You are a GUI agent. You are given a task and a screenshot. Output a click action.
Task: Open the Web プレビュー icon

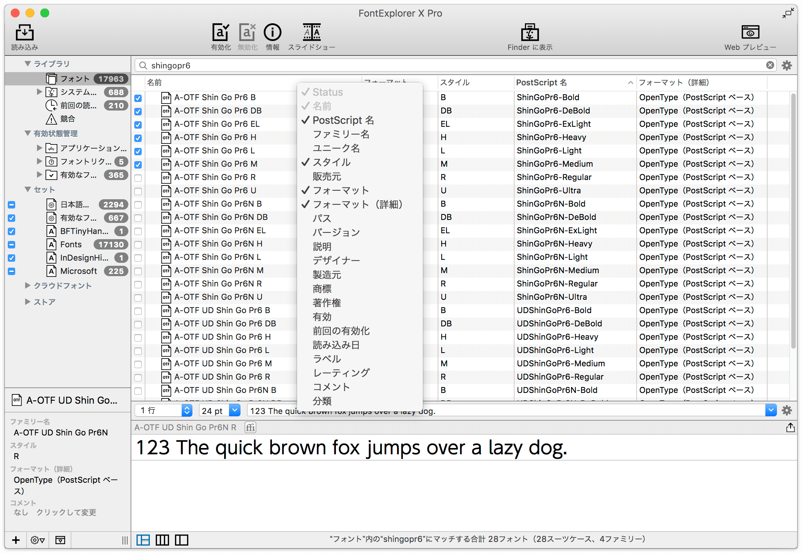(750, 33)
